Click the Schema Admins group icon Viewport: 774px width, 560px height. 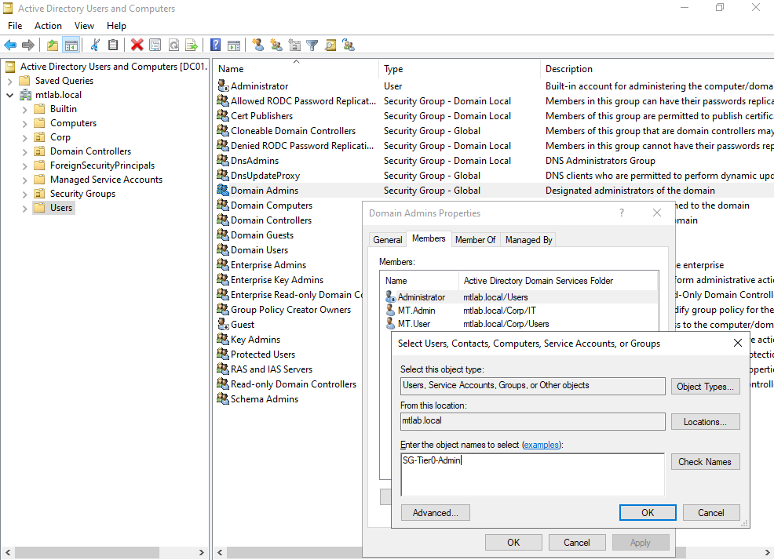223,398
